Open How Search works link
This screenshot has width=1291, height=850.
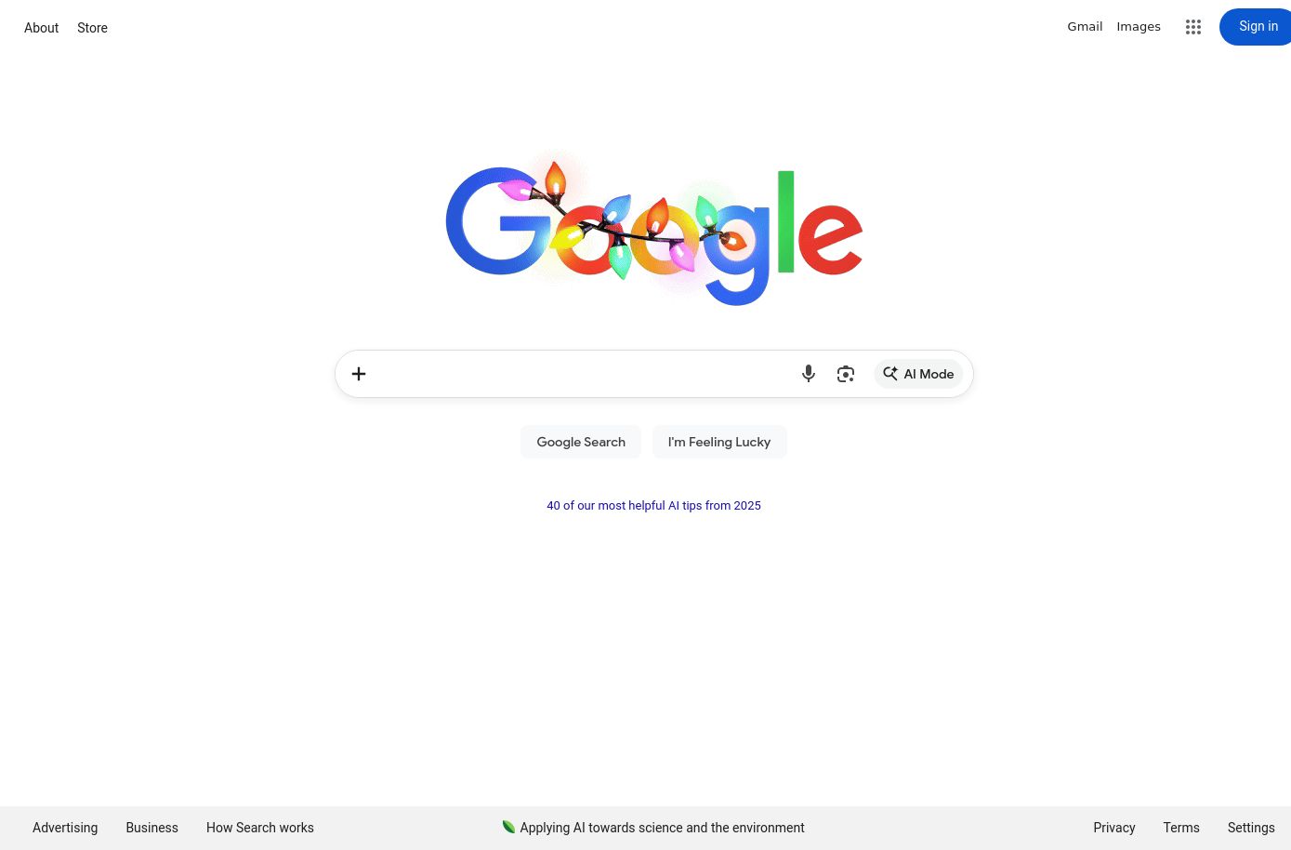pyautogui.click(x=260, y=828)
